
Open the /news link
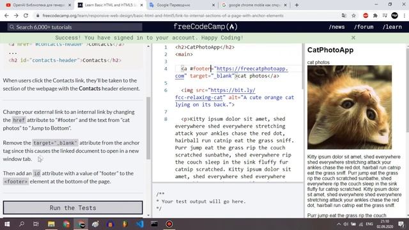click(x=337, y=27)
